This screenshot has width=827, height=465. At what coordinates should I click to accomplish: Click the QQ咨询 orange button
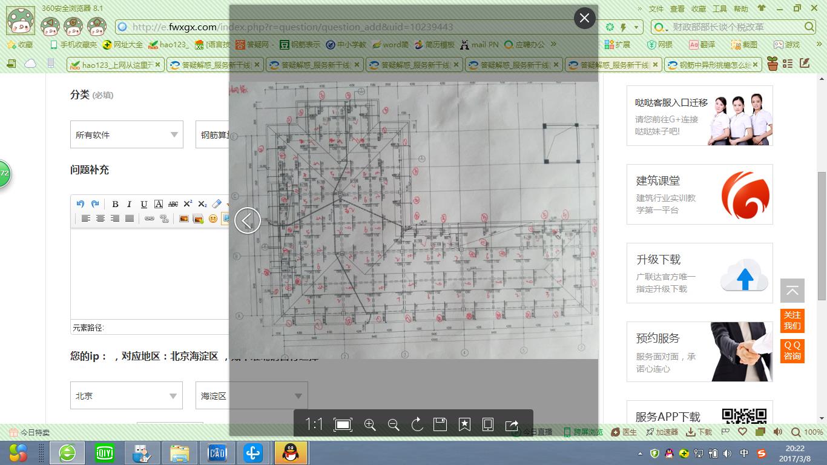point(792,351)
